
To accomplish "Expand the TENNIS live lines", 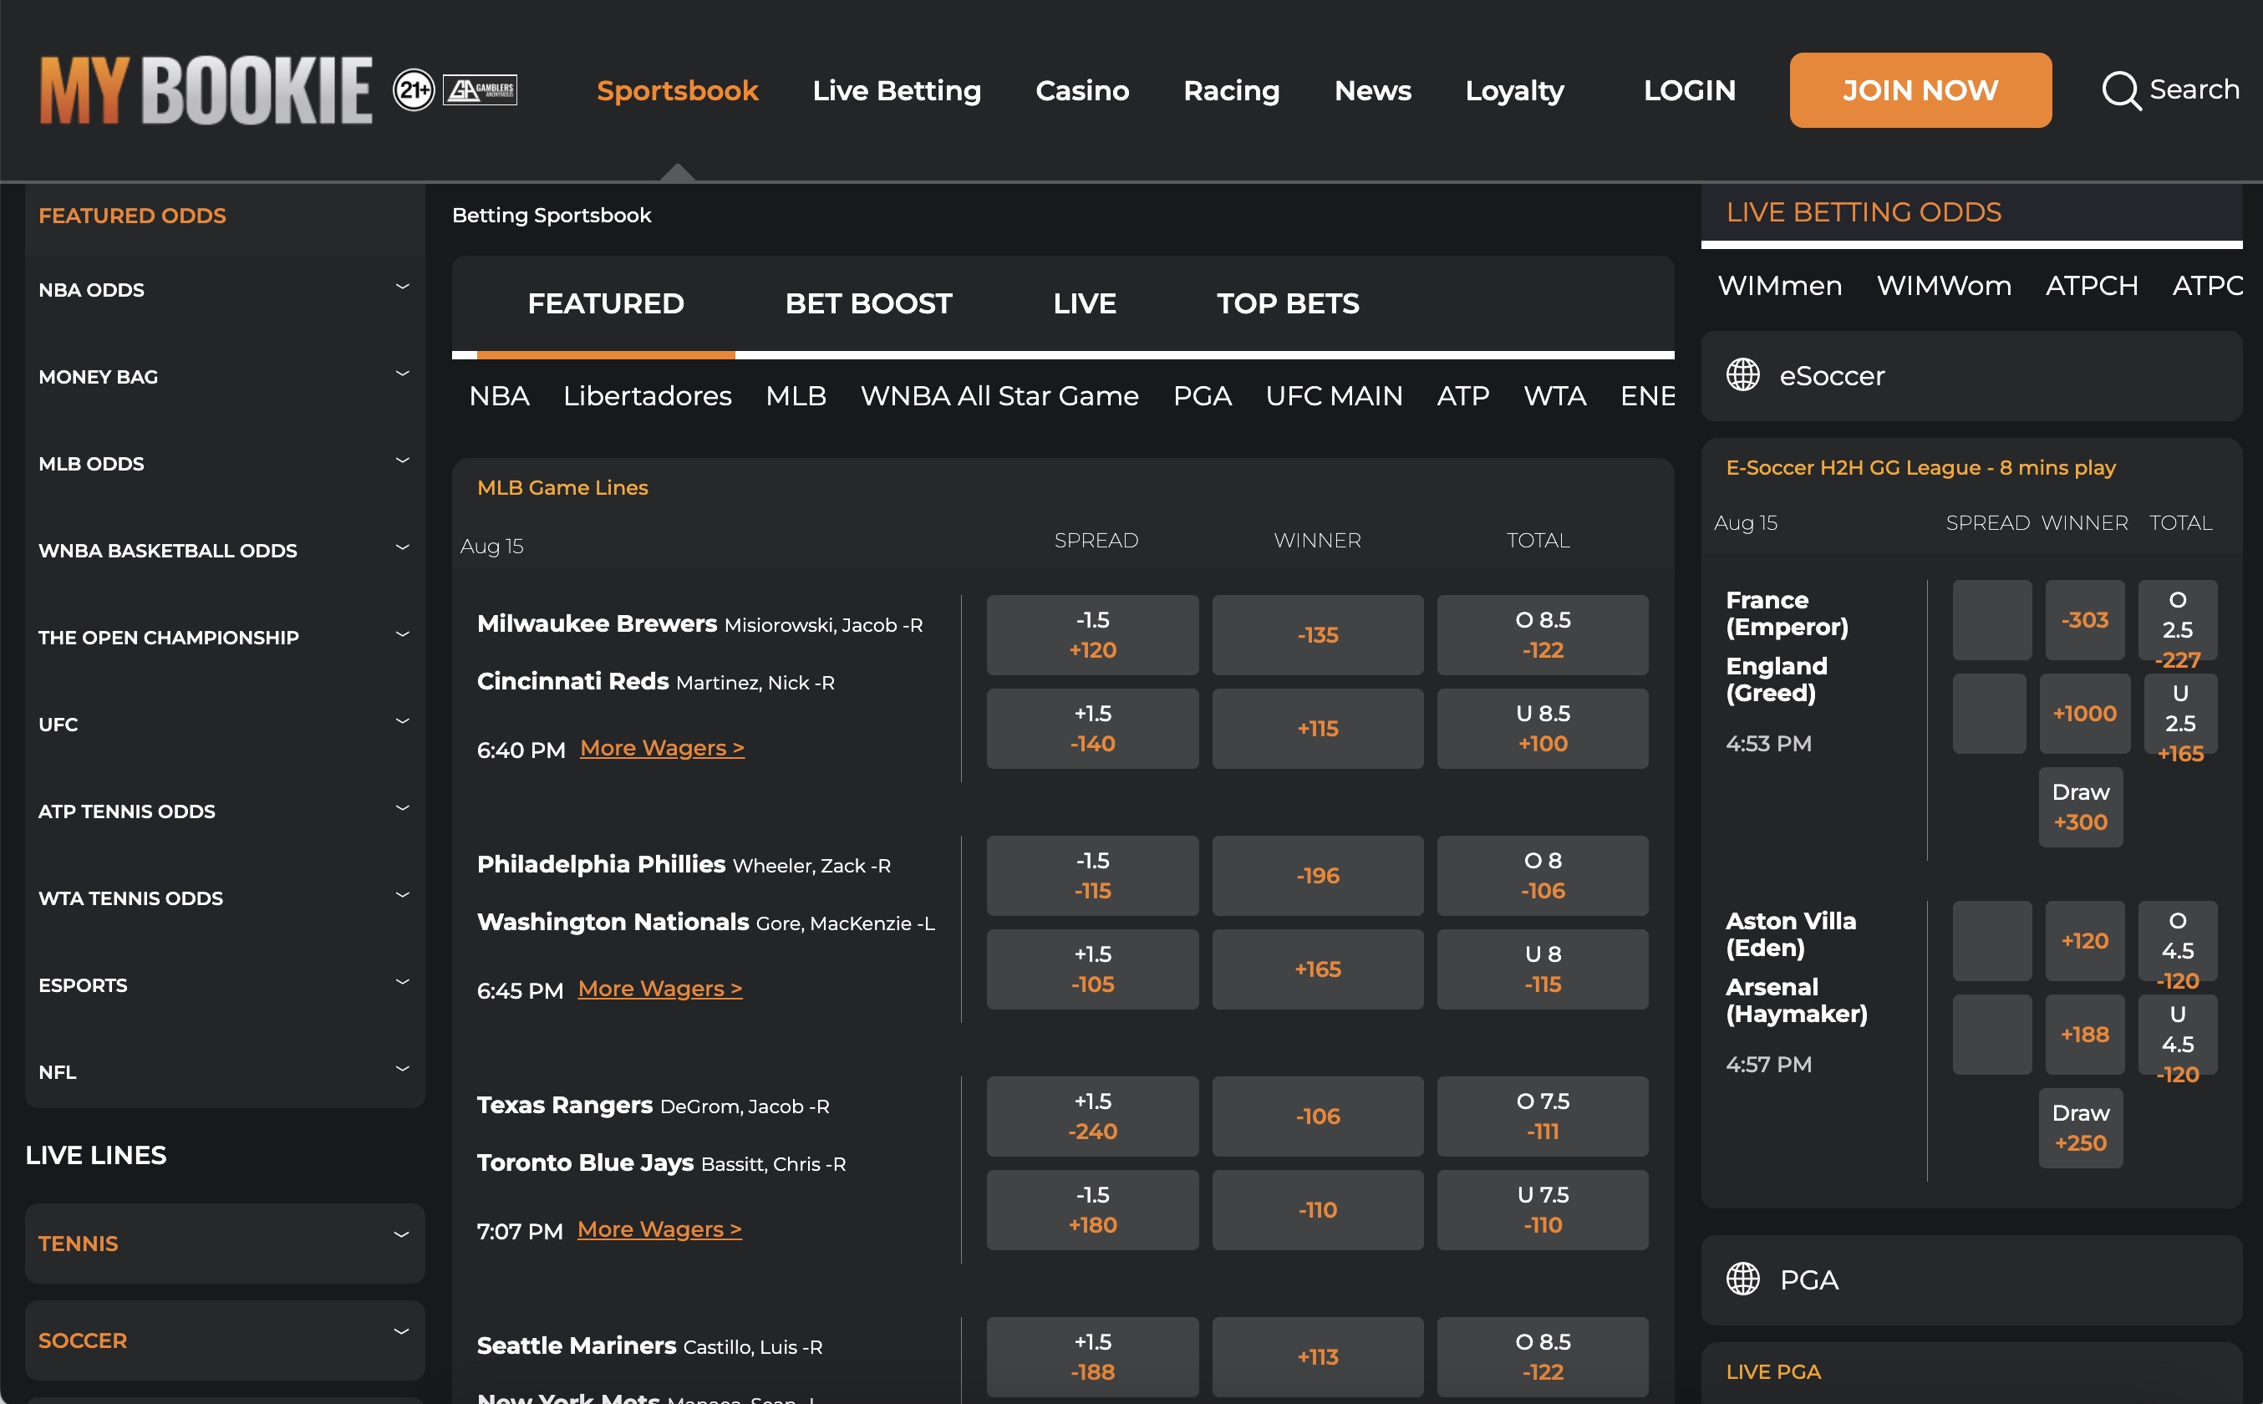I will pos(225,1244).
